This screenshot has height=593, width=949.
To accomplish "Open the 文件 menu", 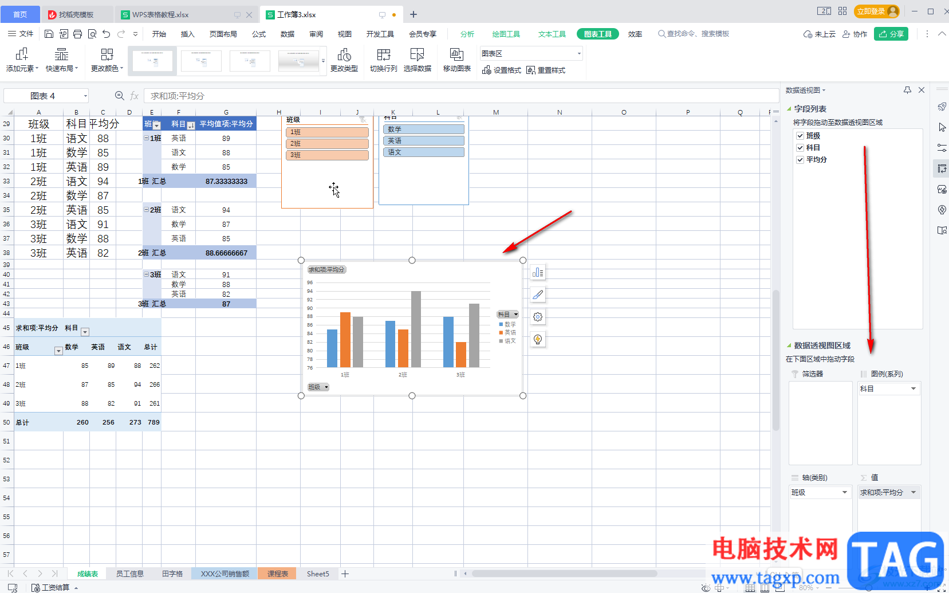I will pos(21,34).
